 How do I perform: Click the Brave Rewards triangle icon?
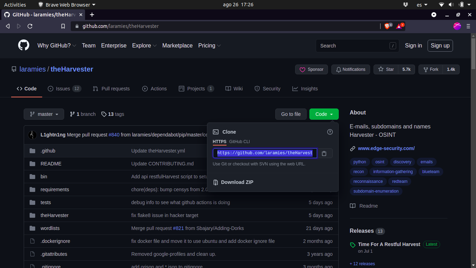pos(399,26)
